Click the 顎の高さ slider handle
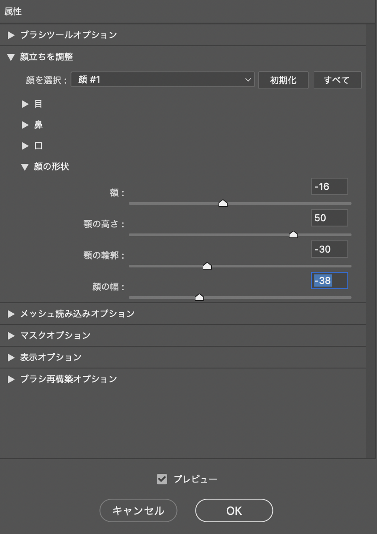This screenshot has height=534, width=377. tap(293, 235)
